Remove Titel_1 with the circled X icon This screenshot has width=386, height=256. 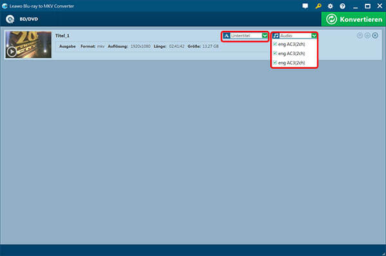pos(375,35)
